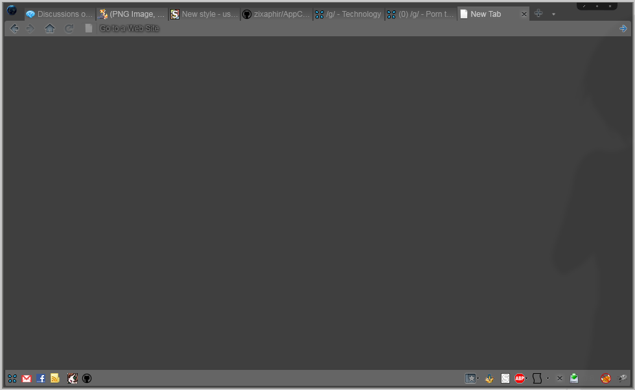
Task: Go forward with the forward arrow
Action: pos(30,29)
